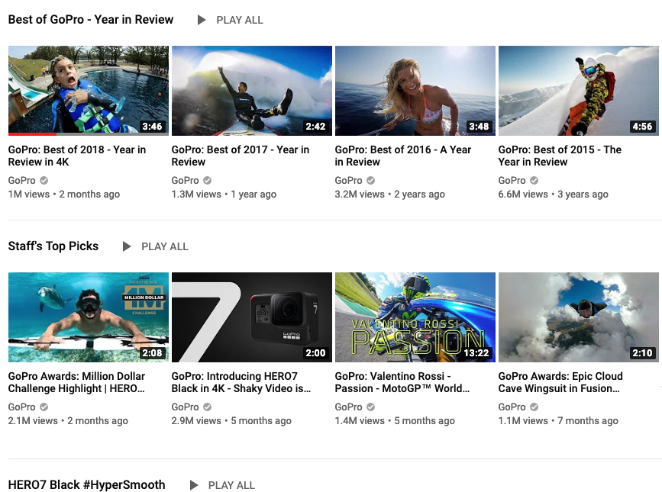Click '1M views • 2 months ago' text

[64, 195]
